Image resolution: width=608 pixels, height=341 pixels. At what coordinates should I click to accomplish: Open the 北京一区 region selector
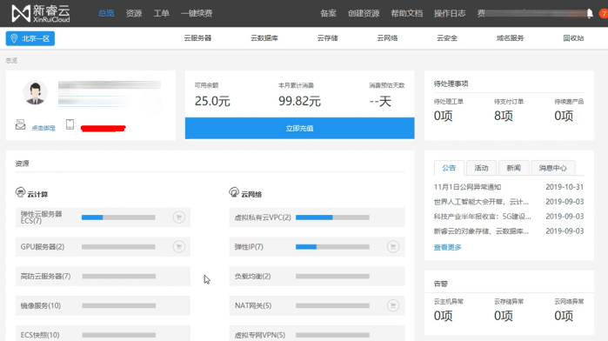coord(30,38)
